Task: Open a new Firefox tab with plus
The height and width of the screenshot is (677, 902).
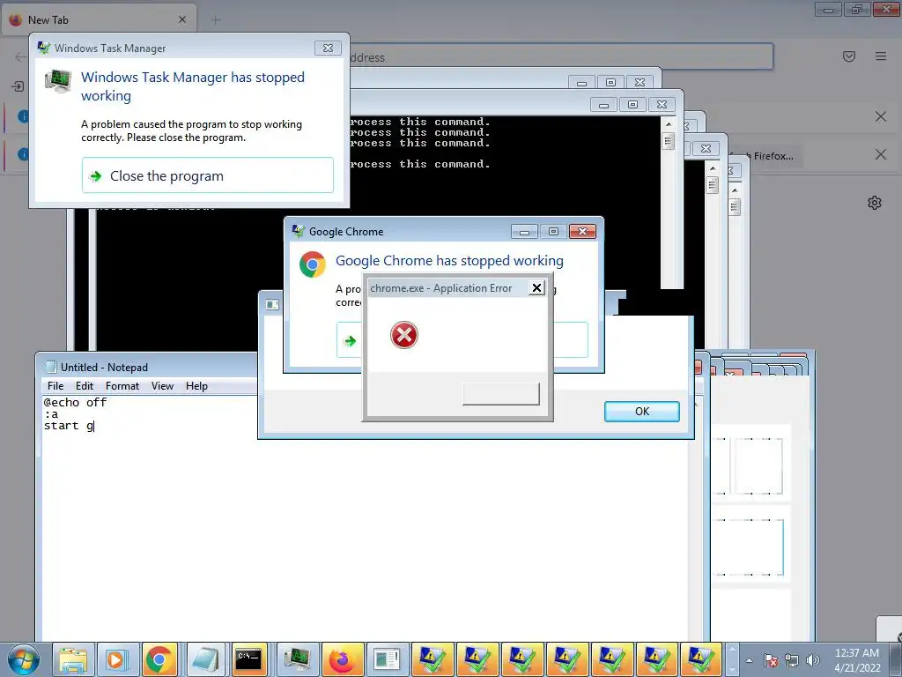Action: tap(216, 20)
